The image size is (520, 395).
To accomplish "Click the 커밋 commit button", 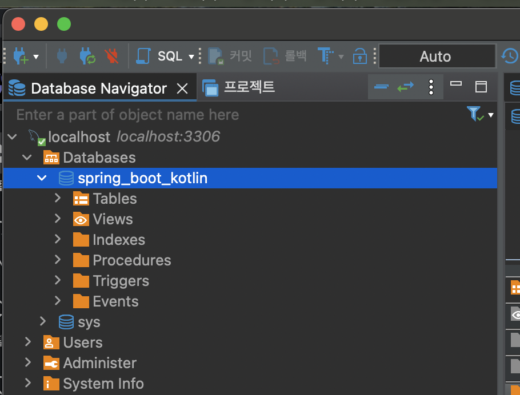I will click(x=230, y=56).
